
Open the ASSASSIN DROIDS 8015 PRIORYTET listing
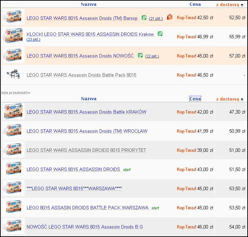pyautogui.click(x=86, y=150)
